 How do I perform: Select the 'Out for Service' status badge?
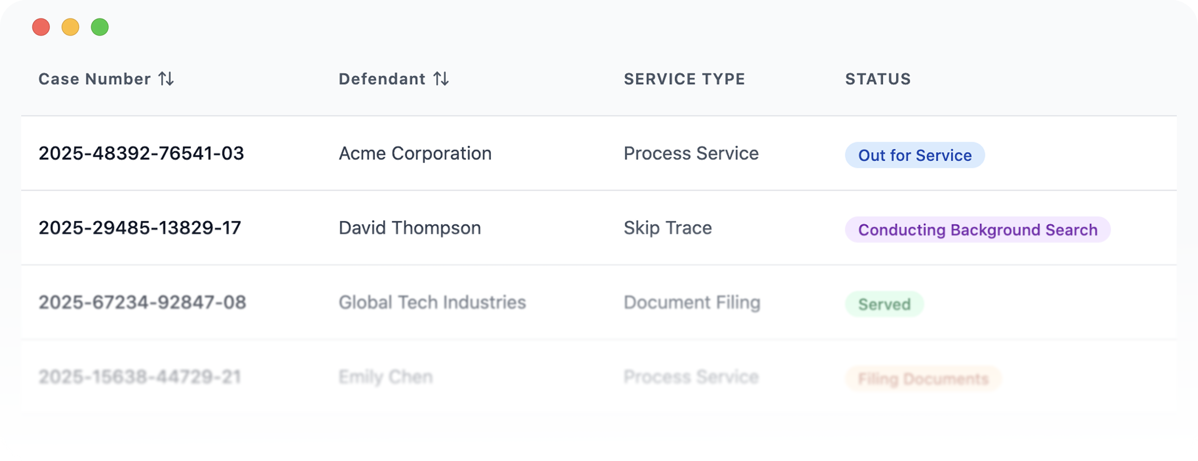click(915, 155)
